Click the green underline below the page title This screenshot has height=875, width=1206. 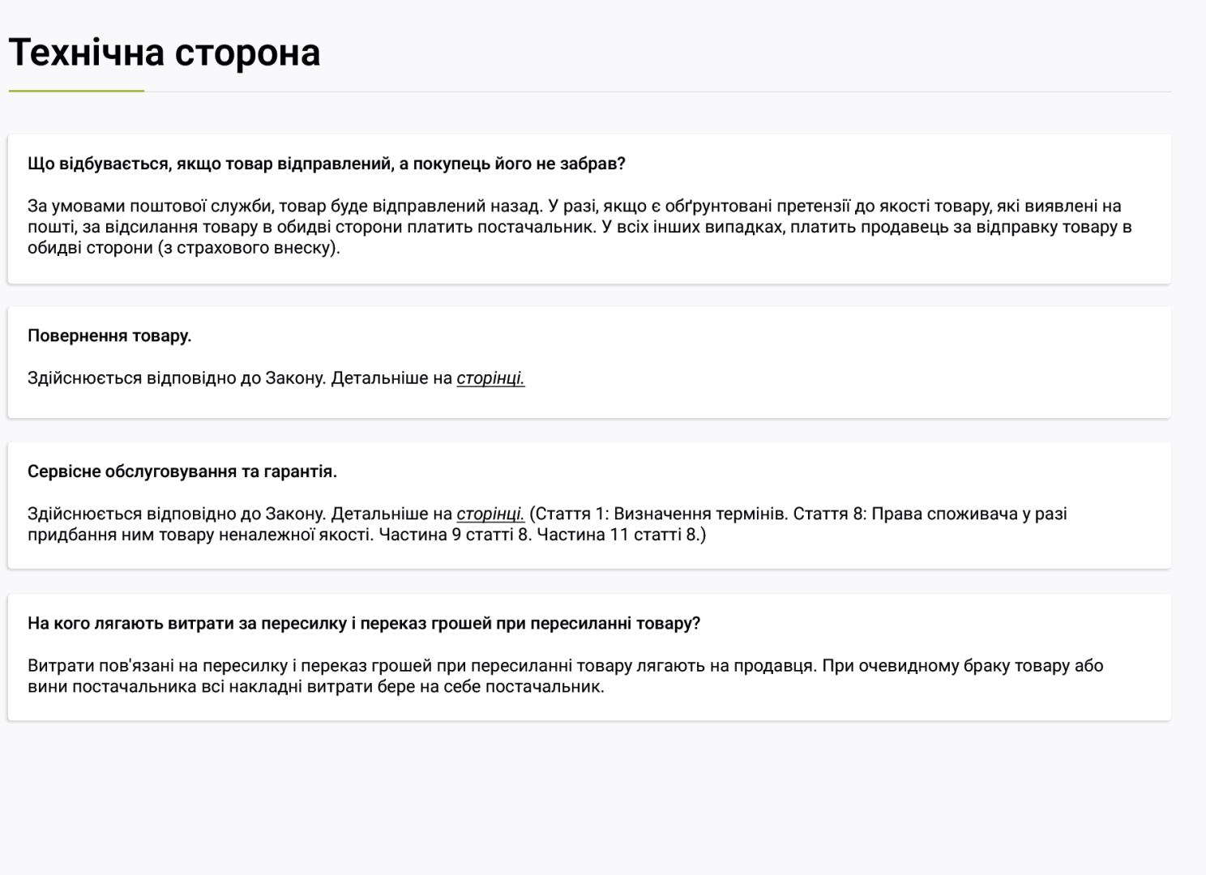76,92
